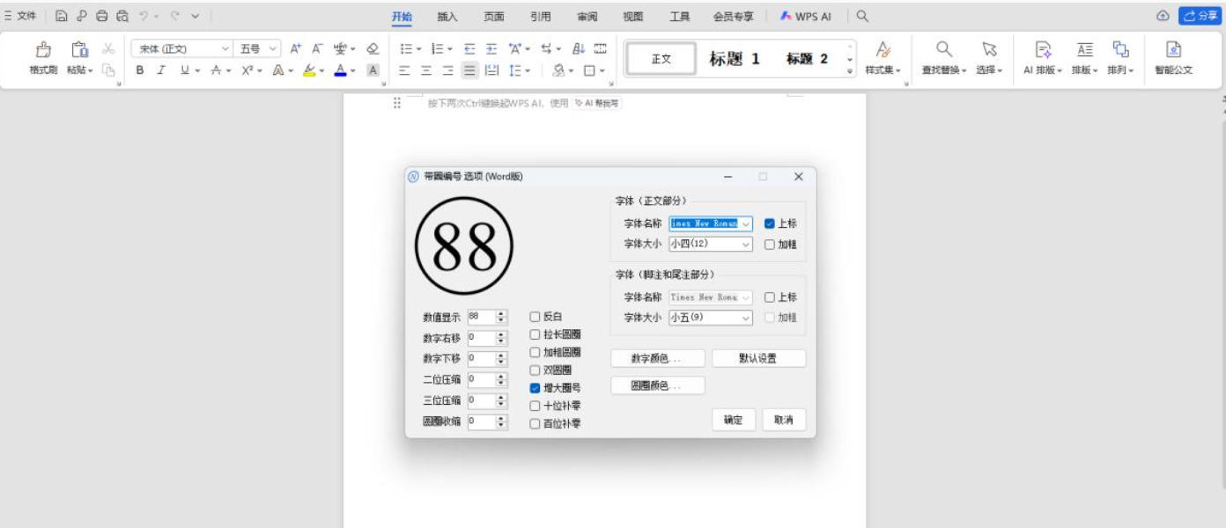Viewport: 1226px width, 528px height.
Task: Switch to the 插入 ribbon tab
Action: [447, 16]
